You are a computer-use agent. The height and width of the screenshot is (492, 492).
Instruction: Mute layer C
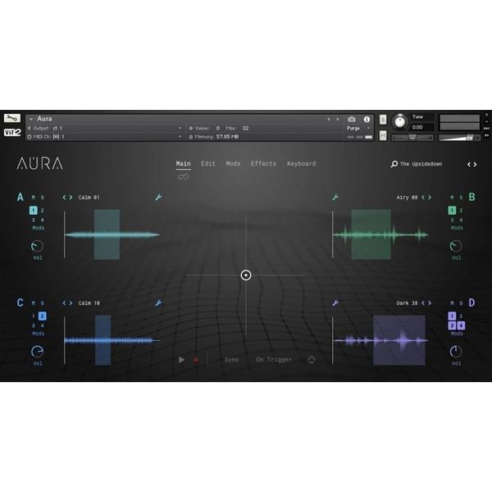(34, 303)
